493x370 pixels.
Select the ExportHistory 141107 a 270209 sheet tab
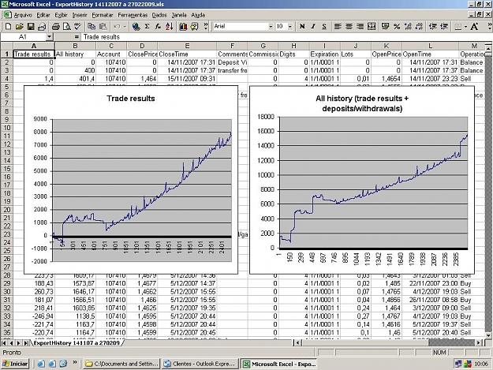coord(77,342)
